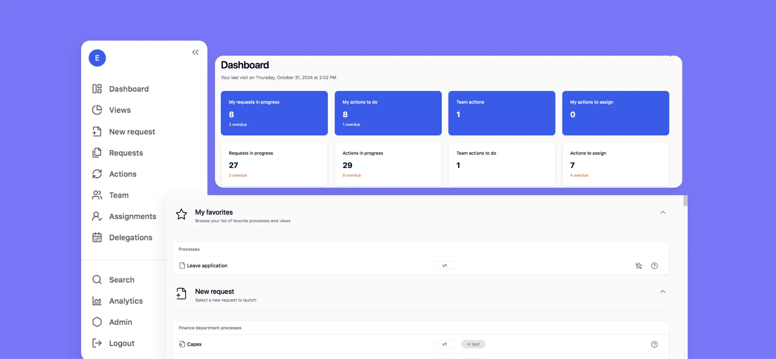Select the Analytics sidebar icon
The height and width of the screenshot is (359, 776).
(97, 301)
